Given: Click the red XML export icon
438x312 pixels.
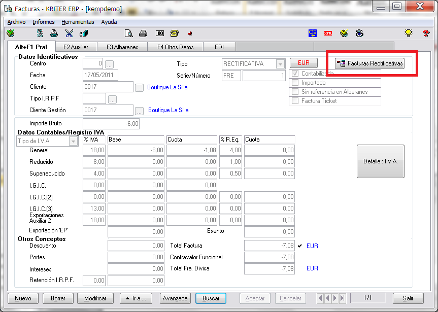Looking at the screenshot, I should pos(328,33).
